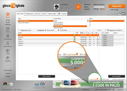Open Promozioni gift icon in sidebar
Image resolution: width=127 pixels, height=91 pixels.
click(8, 36)
